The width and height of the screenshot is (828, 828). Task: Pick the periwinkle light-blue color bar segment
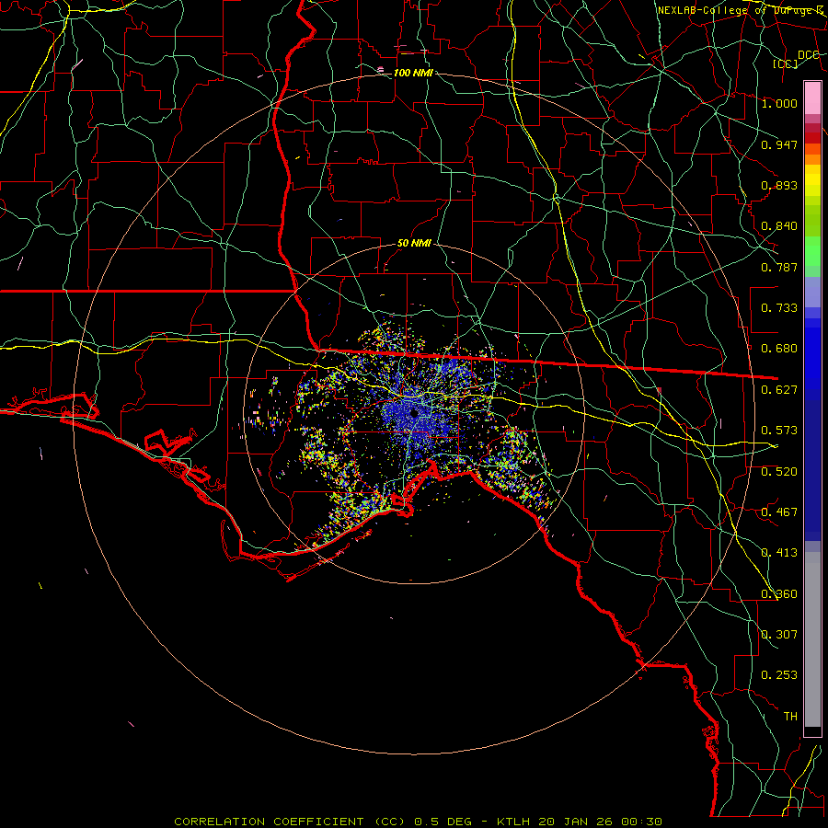click(812, 292)
